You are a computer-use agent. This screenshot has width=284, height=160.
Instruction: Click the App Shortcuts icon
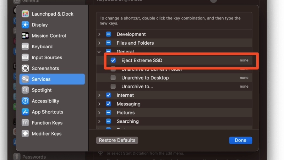(25, 112)
